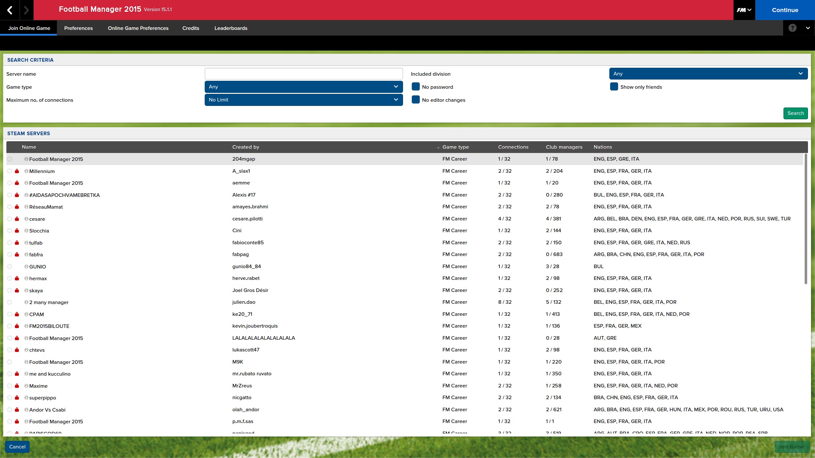The height and width of the screenshot is (458, 815).
Task: Open the Maximum no. of connections dropdown
Action: click(x=304, y=100)
